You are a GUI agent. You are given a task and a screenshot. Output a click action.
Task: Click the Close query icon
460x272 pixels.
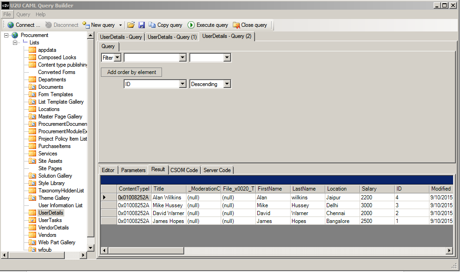click(236, 25)
